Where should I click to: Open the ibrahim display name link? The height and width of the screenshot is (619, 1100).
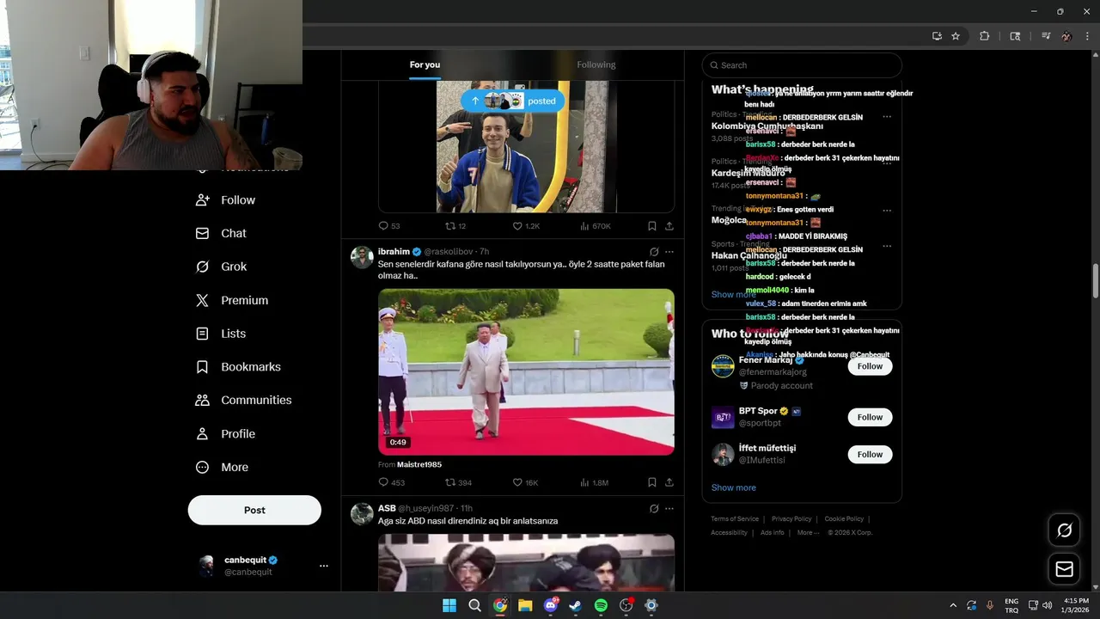click(394, 252)
